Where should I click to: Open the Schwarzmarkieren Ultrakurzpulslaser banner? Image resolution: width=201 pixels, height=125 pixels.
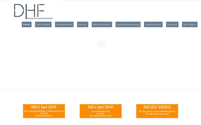pyautogui.click(x=44, y=111)
